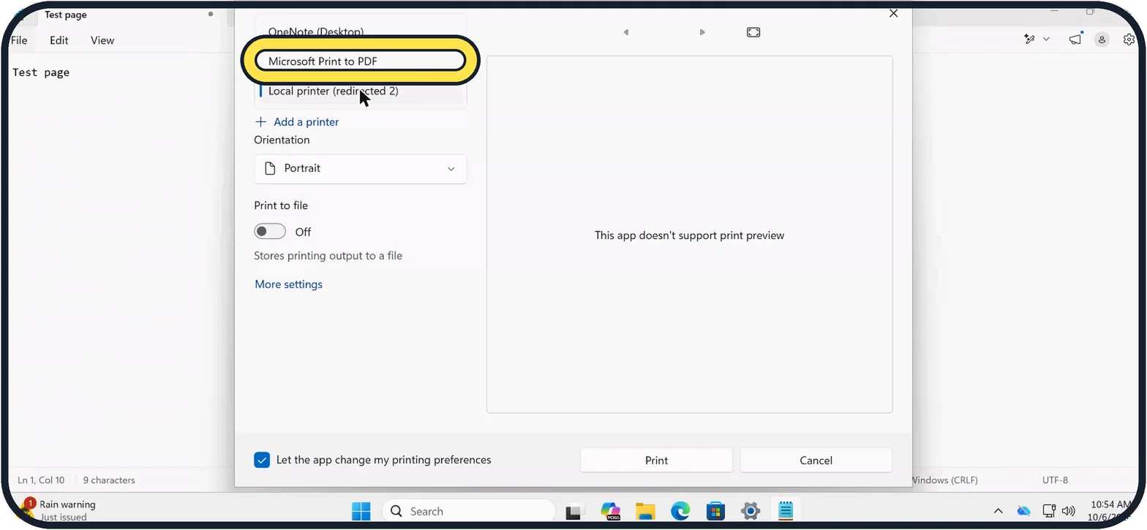Click the Print button
This screenshot has height=530, width=1147.
coord(656,461)
